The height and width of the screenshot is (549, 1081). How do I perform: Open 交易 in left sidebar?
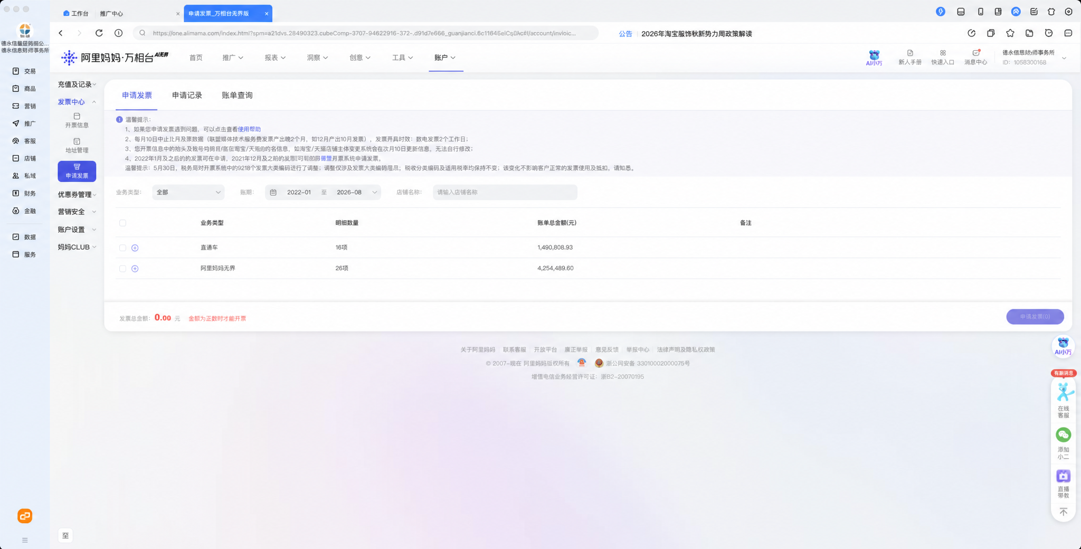tap(24, 71)
